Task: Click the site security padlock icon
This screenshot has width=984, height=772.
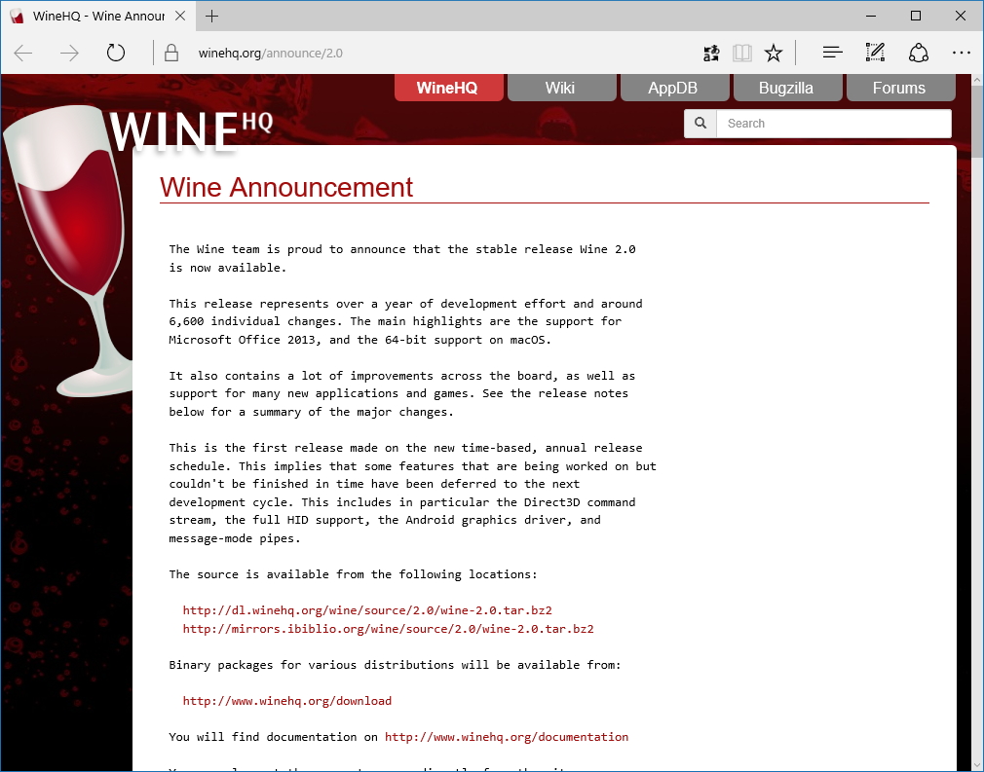Action: [170, 53]
